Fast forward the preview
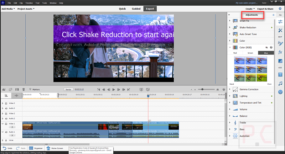 [124, 89]
